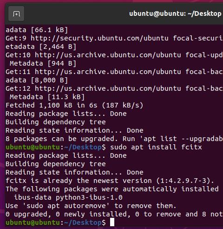Click the 'ibus-data python3-ibus-1.0' package line

[68, 197]
